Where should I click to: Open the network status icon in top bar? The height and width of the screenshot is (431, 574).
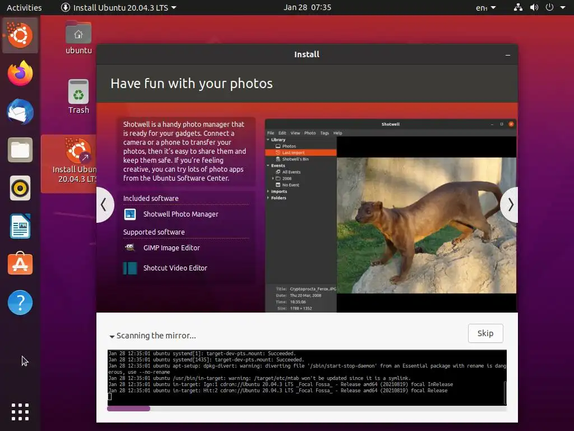[x=518, y=7]
